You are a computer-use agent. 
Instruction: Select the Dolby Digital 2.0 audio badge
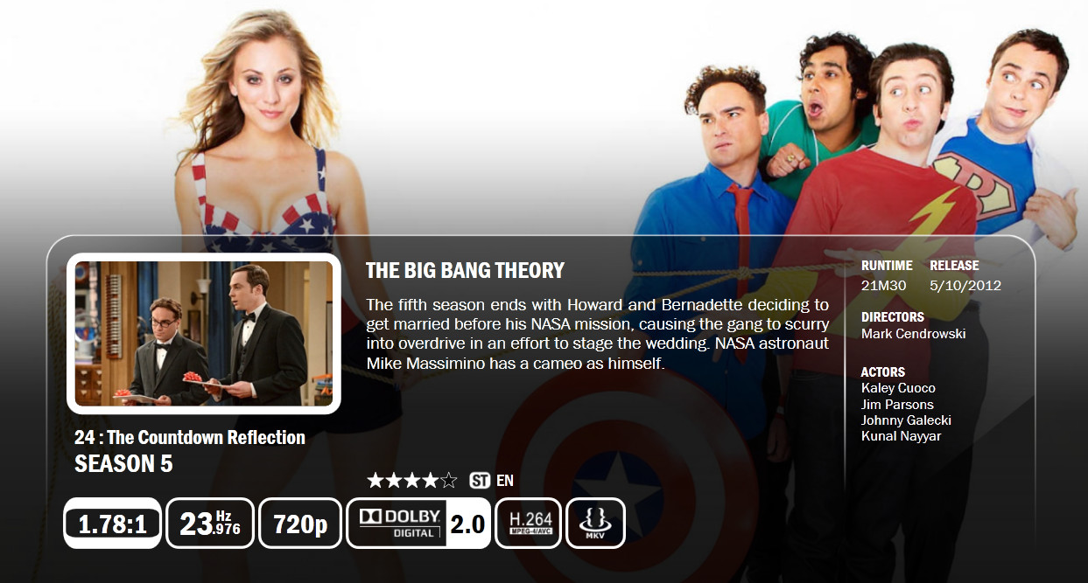click(x=418, y=523)
